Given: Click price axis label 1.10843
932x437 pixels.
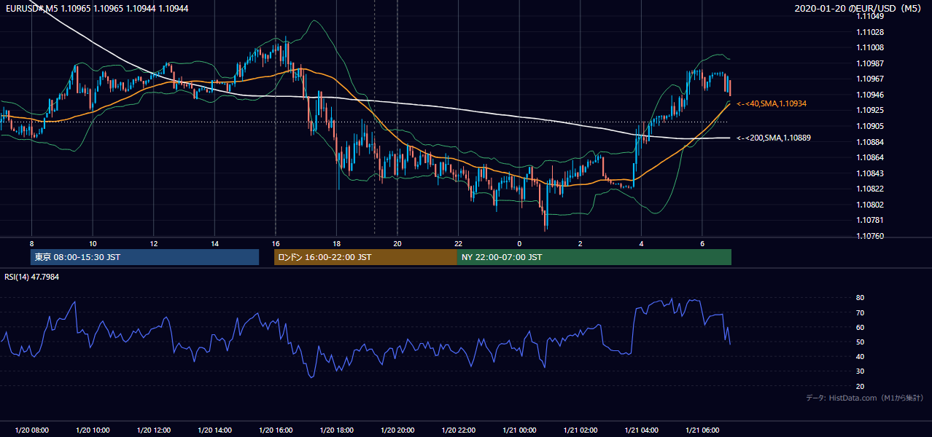Looking at the screenshot, I should pos(870,173).
